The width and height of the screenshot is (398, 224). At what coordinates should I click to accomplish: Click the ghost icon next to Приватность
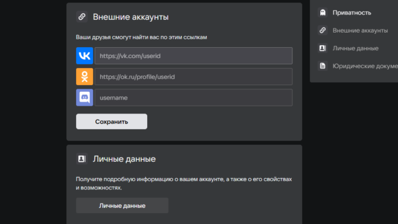(323, 13)
